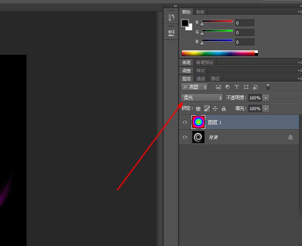
Task: Switch to the 通道 tab
Action: click(x=201, y=79)
